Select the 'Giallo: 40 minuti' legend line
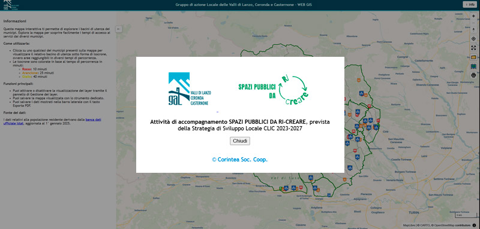 point(35,77)
